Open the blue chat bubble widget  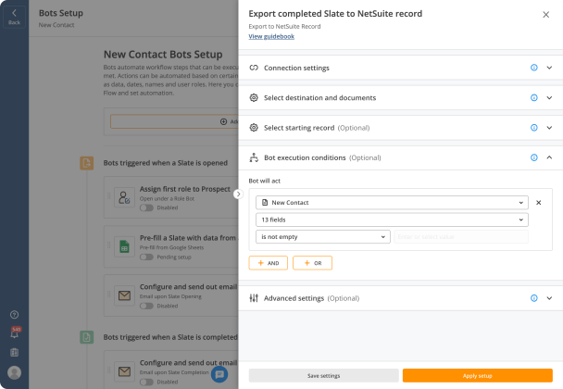pyautogui.click(x=219, y=374)
